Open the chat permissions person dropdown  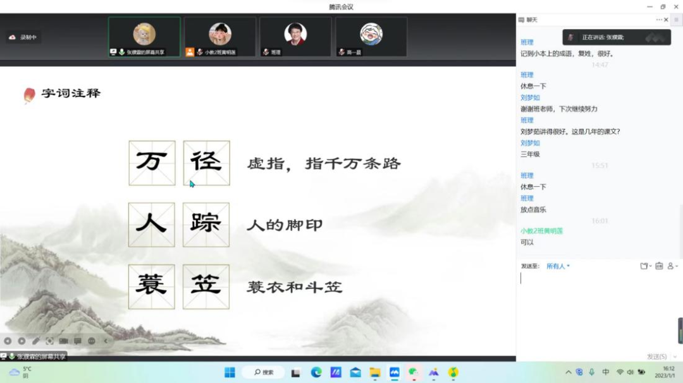pos(672,266)
